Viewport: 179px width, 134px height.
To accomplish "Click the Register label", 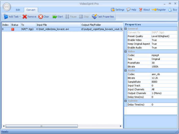I will click(161, 10).
